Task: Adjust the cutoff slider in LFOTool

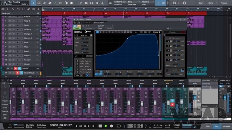Action: [85, 39]
